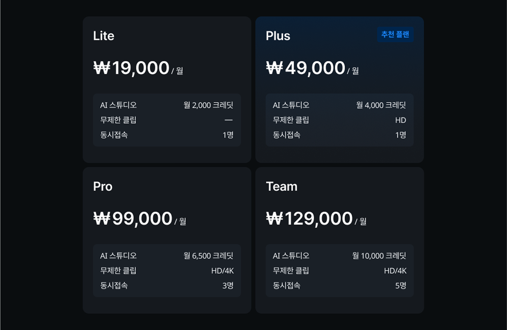Click the 월 6,500 크레딧 value

coord(208,256)
